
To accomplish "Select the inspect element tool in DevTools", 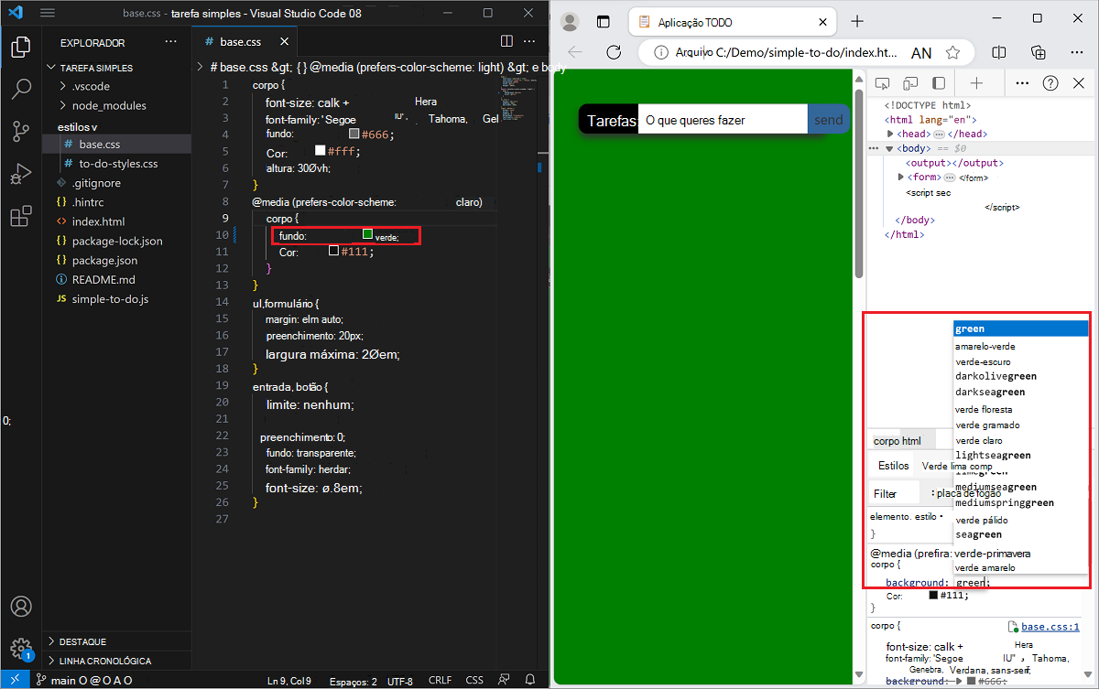I will tap(882, 82).
